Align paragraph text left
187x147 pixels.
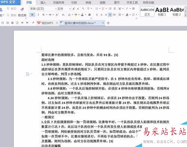click(97, 15)
